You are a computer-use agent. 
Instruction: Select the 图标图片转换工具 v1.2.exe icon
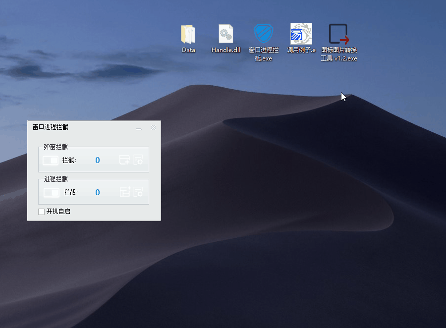point(339,34)
